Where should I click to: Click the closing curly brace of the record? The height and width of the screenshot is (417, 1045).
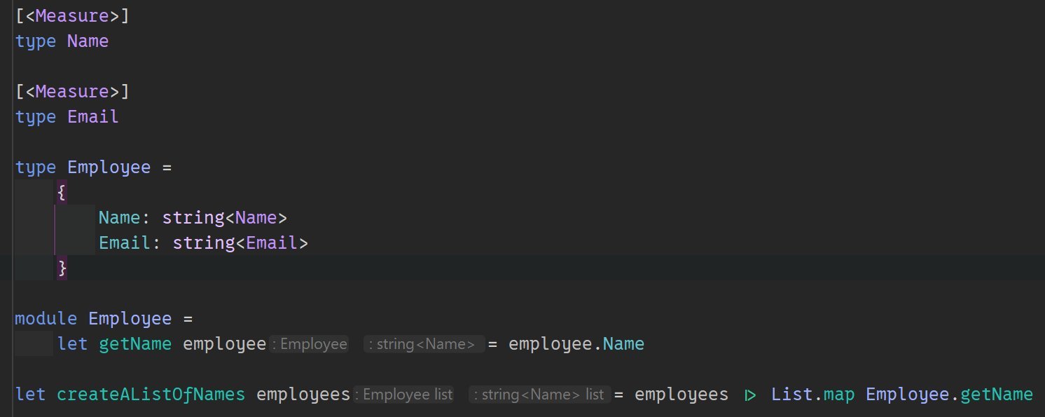click(x=62, y=268)
